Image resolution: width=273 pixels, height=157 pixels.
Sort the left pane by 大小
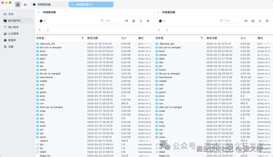click(124, 38)
